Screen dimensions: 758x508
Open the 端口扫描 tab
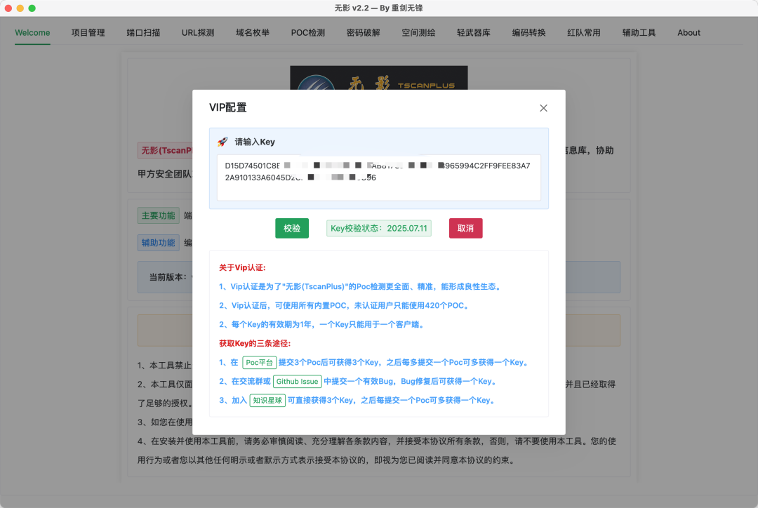pos(143,32)
